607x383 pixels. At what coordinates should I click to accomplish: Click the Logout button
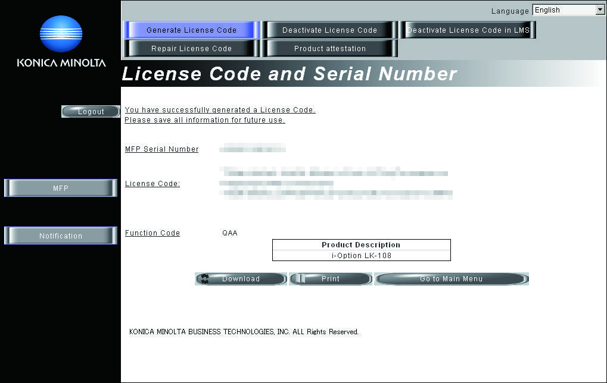[91, 112]
